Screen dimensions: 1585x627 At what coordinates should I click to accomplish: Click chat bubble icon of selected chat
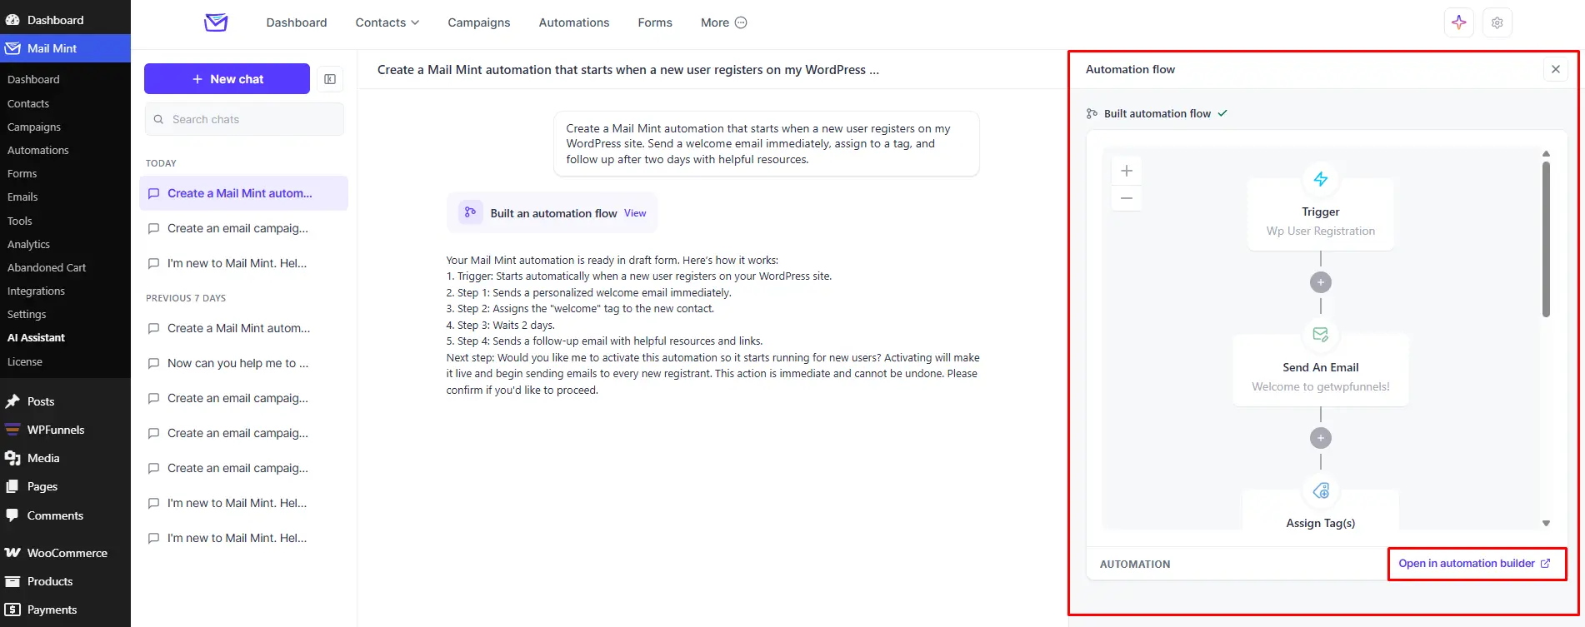tap(153, 193)
